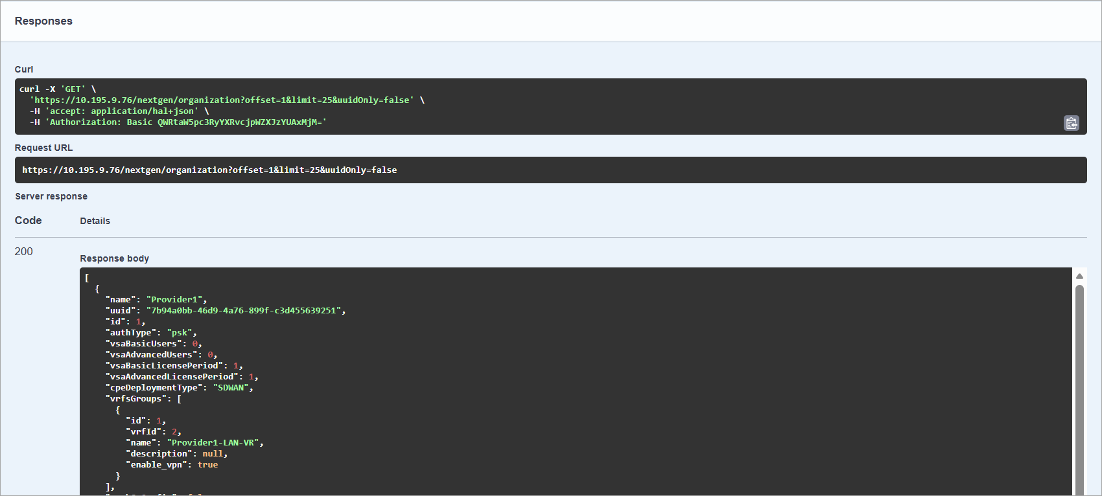Click the "description": null line

click(x=177, y=454)
